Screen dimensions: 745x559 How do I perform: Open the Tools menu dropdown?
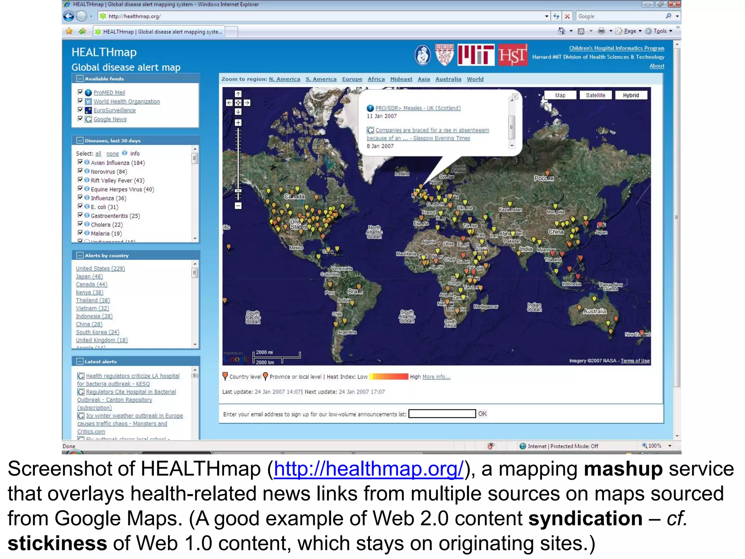click(x=659, y=31)
